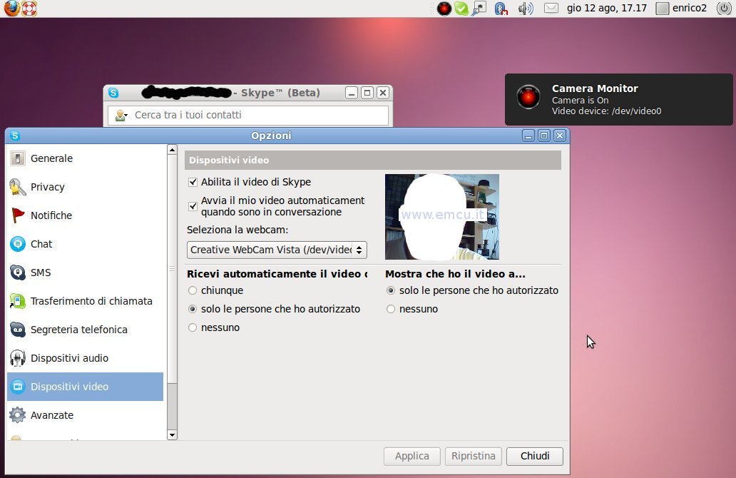Open Segreteria telefonica settings
736x478 pixels.
click(85, 330)
